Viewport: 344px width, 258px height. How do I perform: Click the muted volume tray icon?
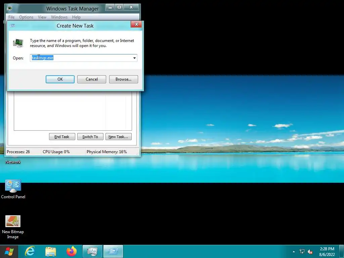[x=310, y=252]
